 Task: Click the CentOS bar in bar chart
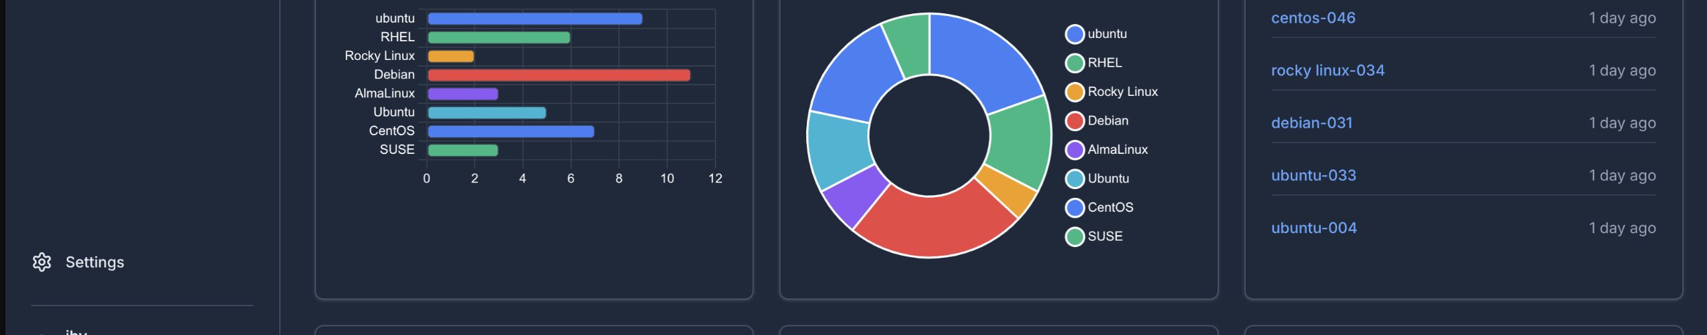tap(511, 131)
